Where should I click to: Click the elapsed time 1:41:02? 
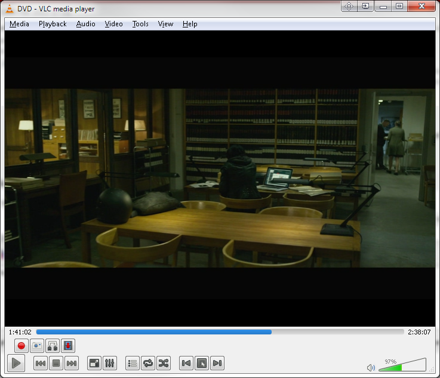click(20, 332)
